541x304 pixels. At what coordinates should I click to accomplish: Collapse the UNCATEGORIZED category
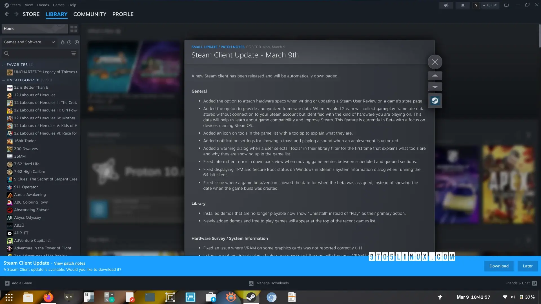(4, 80)
